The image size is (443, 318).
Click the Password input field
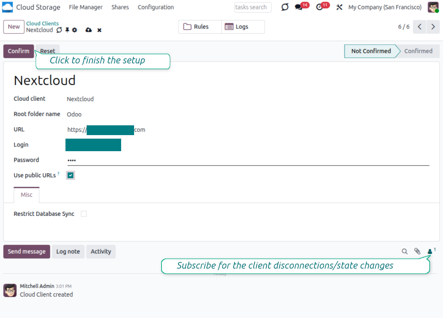point(248,160)
